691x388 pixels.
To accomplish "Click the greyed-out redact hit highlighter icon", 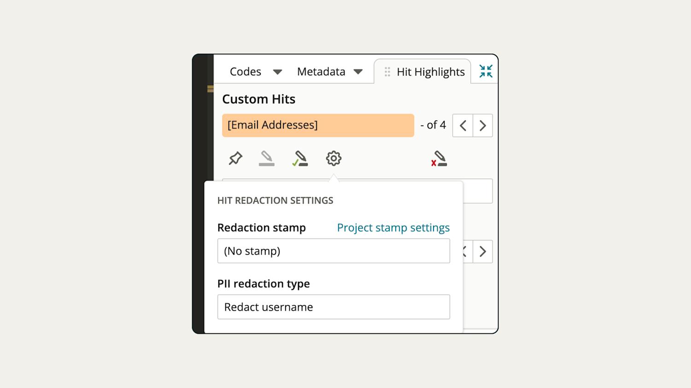I will tap(267, 158).
